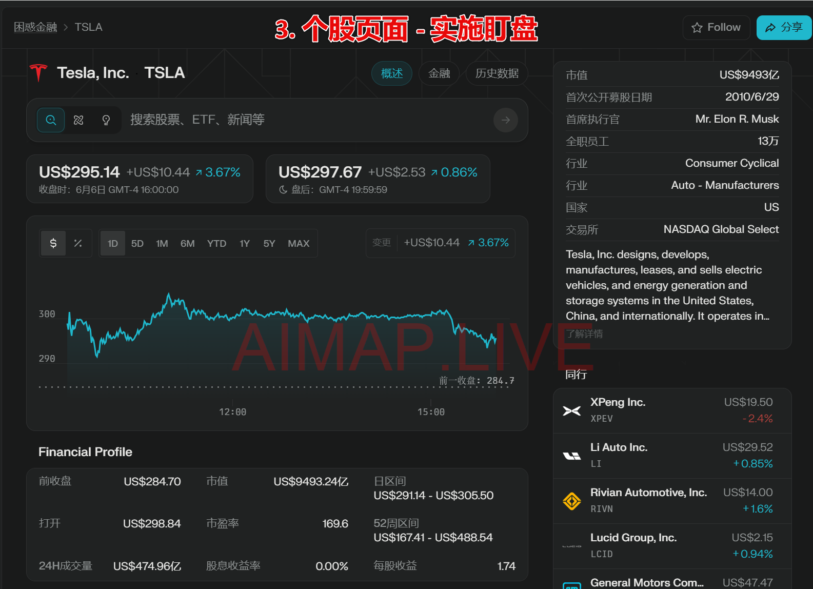Image resolution: width=813 pixels, height=589 pixels.
Task: Click the Tesla logo icon
Action: [x=38, y=73]
